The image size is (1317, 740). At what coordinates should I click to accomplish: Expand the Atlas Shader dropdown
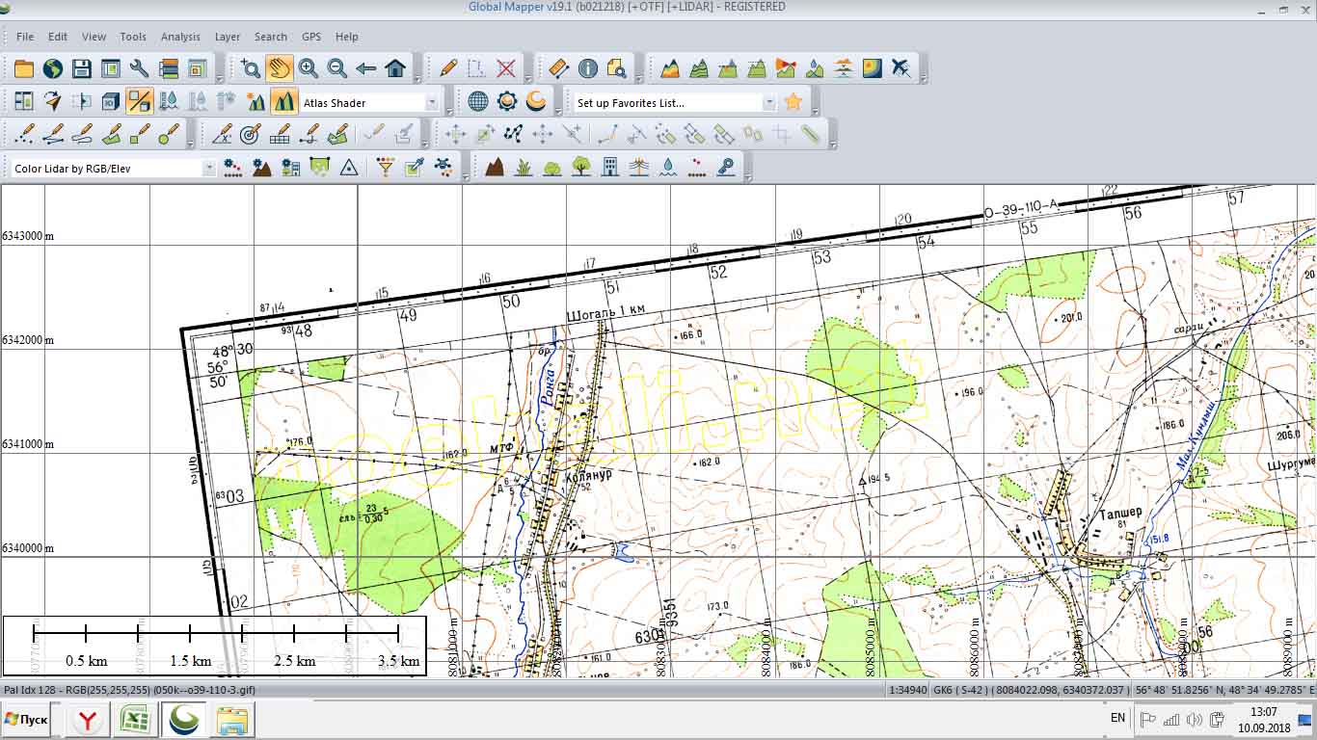[431, 102]
